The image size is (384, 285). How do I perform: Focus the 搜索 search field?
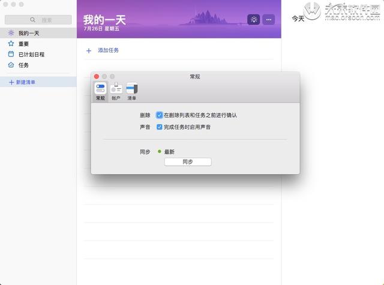point(38,20)
